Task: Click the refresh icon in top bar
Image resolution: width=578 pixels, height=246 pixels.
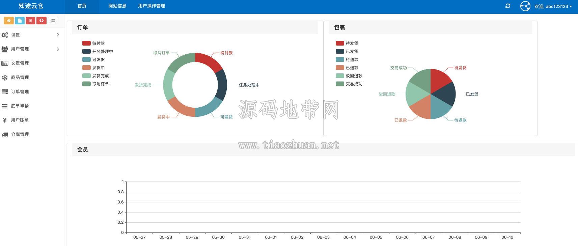Action: click(x=508, y=6)
